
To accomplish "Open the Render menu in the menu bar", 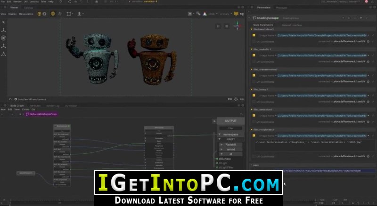I will 17,1.
